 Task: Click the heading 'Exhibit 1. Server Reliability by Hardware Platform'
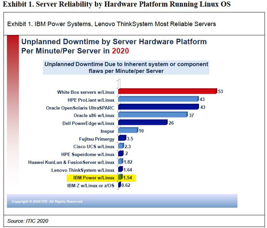click(x=85, y=4)
